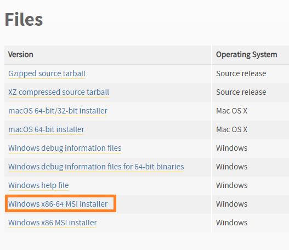This screenshot has height=250, width=289.
Task: Click the Version column header
Action: 21,54
